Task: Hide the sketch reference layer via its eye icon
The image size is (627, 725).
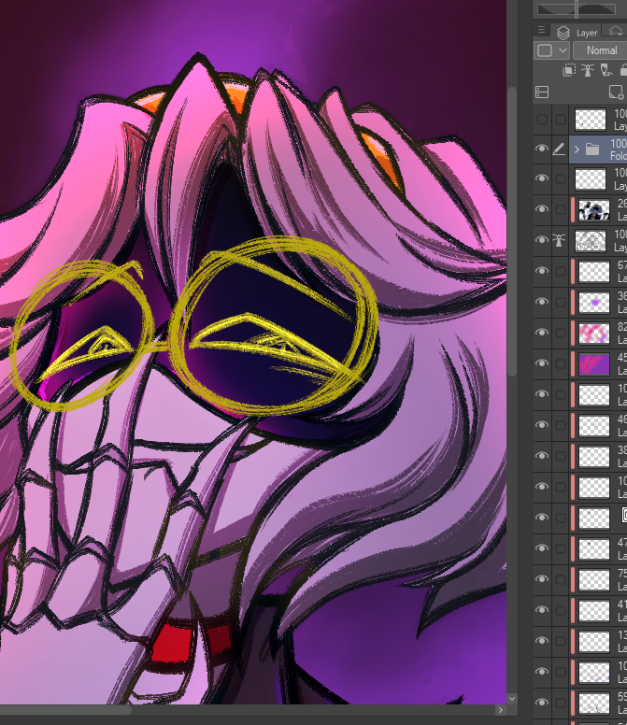Action: [541, 240]
